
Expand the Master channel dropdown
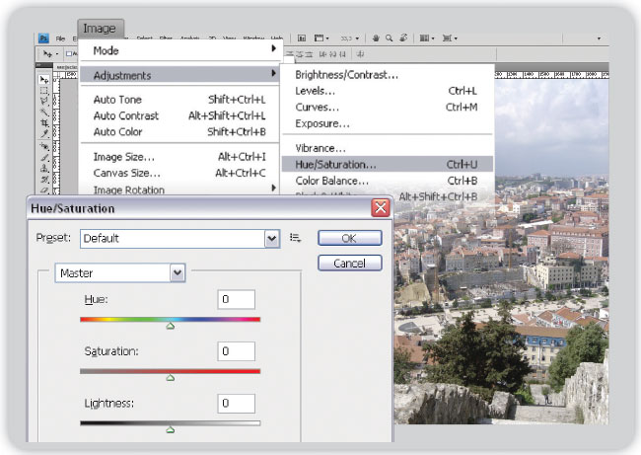click(x=178, y=272)
